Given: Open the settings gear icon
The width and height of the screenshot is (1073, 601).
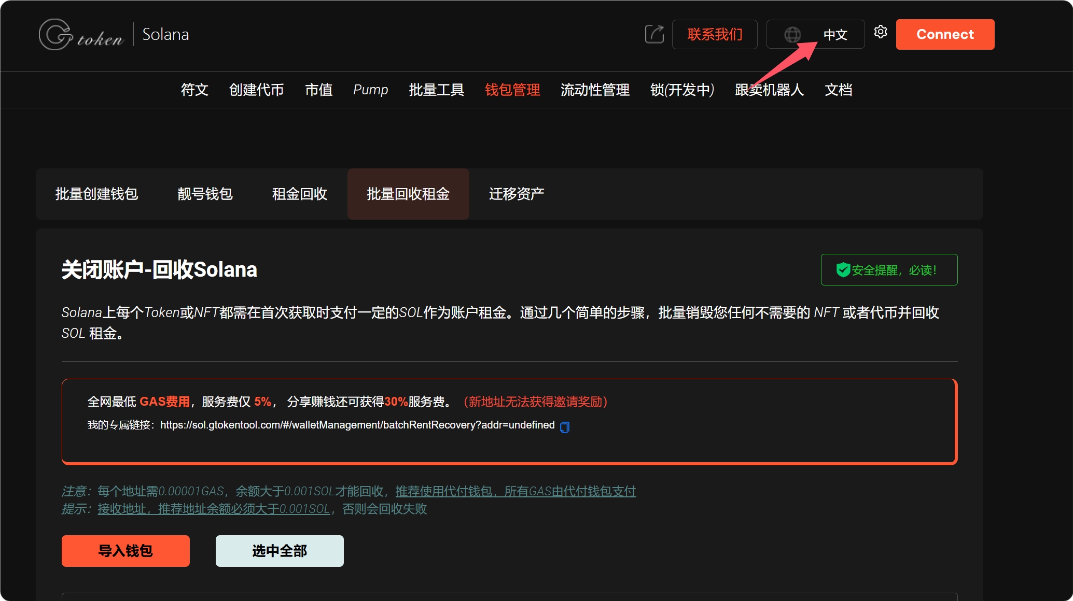Looking at the screenshot, I should pos(881,32).
